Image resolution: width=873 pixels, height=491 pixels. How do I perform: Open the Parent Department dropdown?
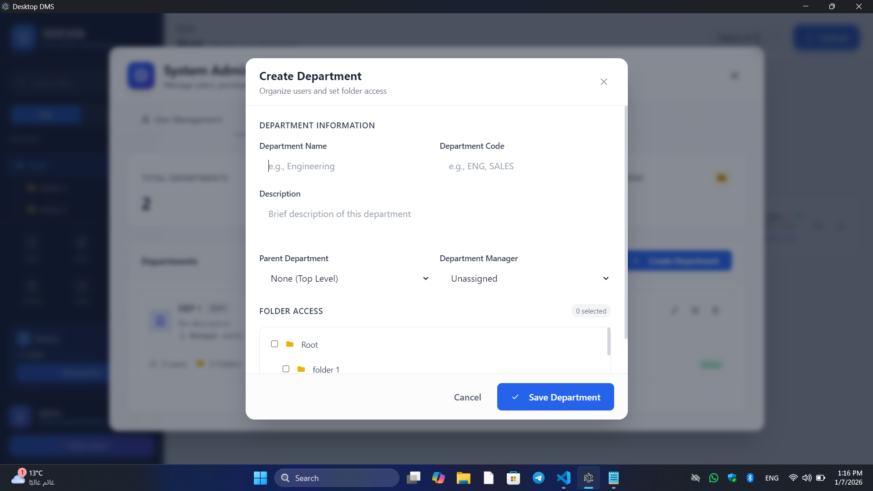[348, 278]
